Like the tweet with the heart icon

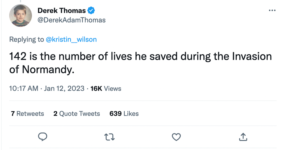[x=176, y=137]
